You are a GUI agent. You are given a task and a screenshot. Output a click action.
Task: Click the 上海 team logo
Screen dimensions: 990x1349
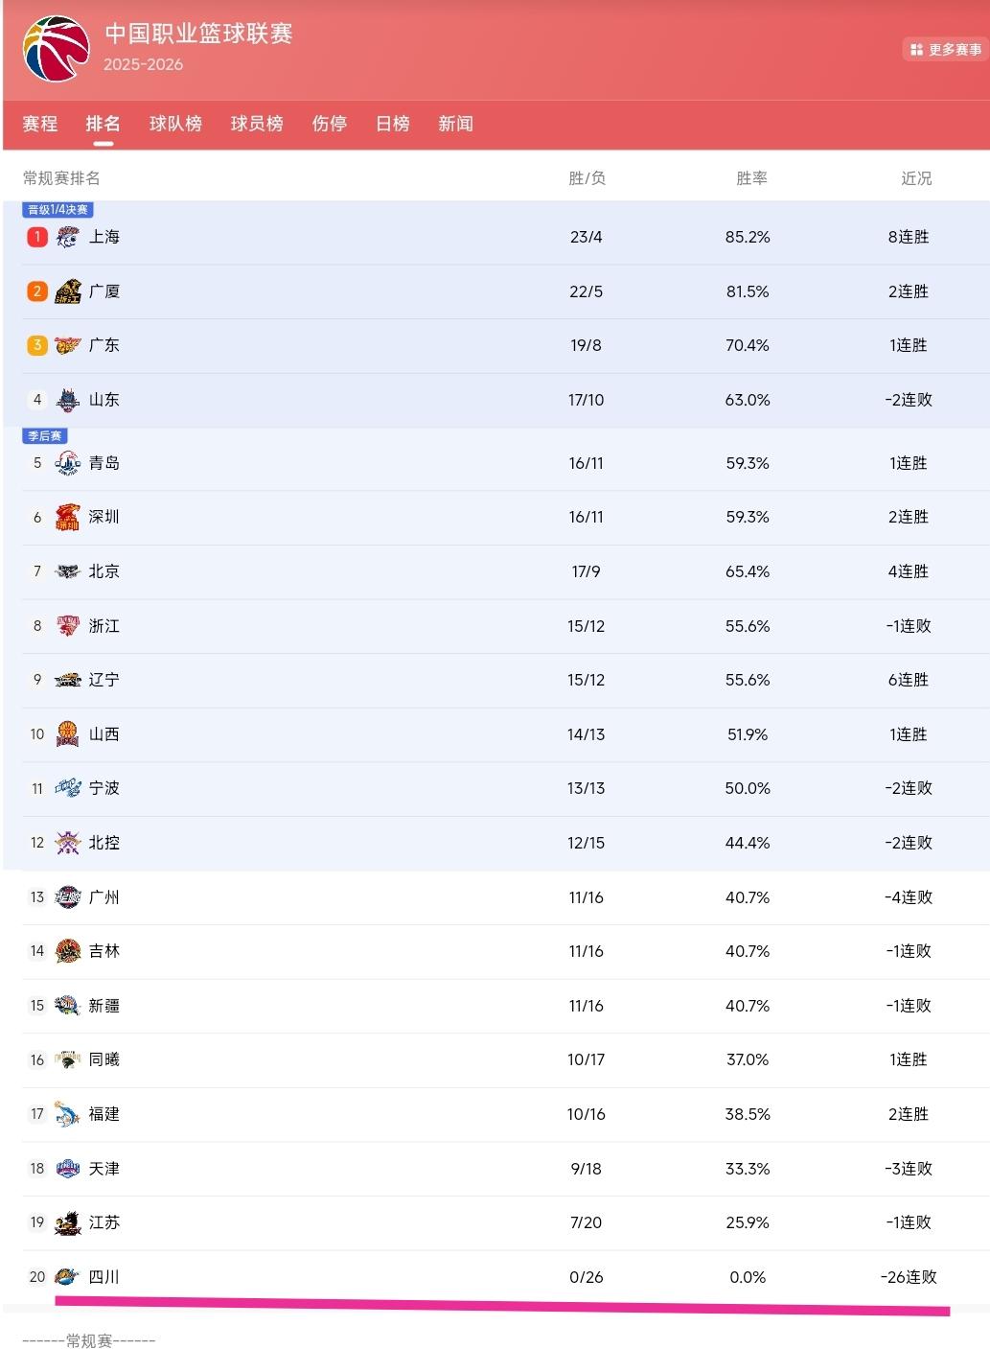(67, 237)
